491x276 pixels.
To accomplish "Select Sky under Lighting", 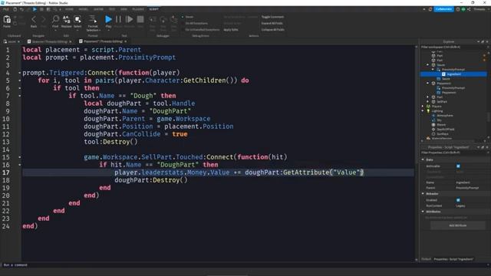I will point(439,120).
